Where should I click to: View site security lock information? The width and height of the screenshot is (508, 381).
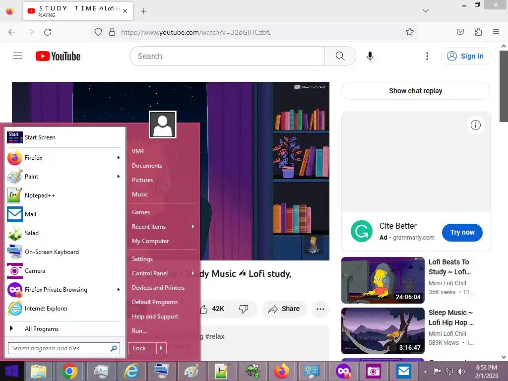[112, 32]
